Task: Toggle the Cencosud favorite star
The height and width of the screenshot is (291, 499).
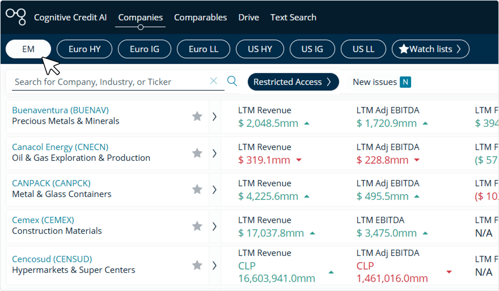Action: (x=197, y=265)
